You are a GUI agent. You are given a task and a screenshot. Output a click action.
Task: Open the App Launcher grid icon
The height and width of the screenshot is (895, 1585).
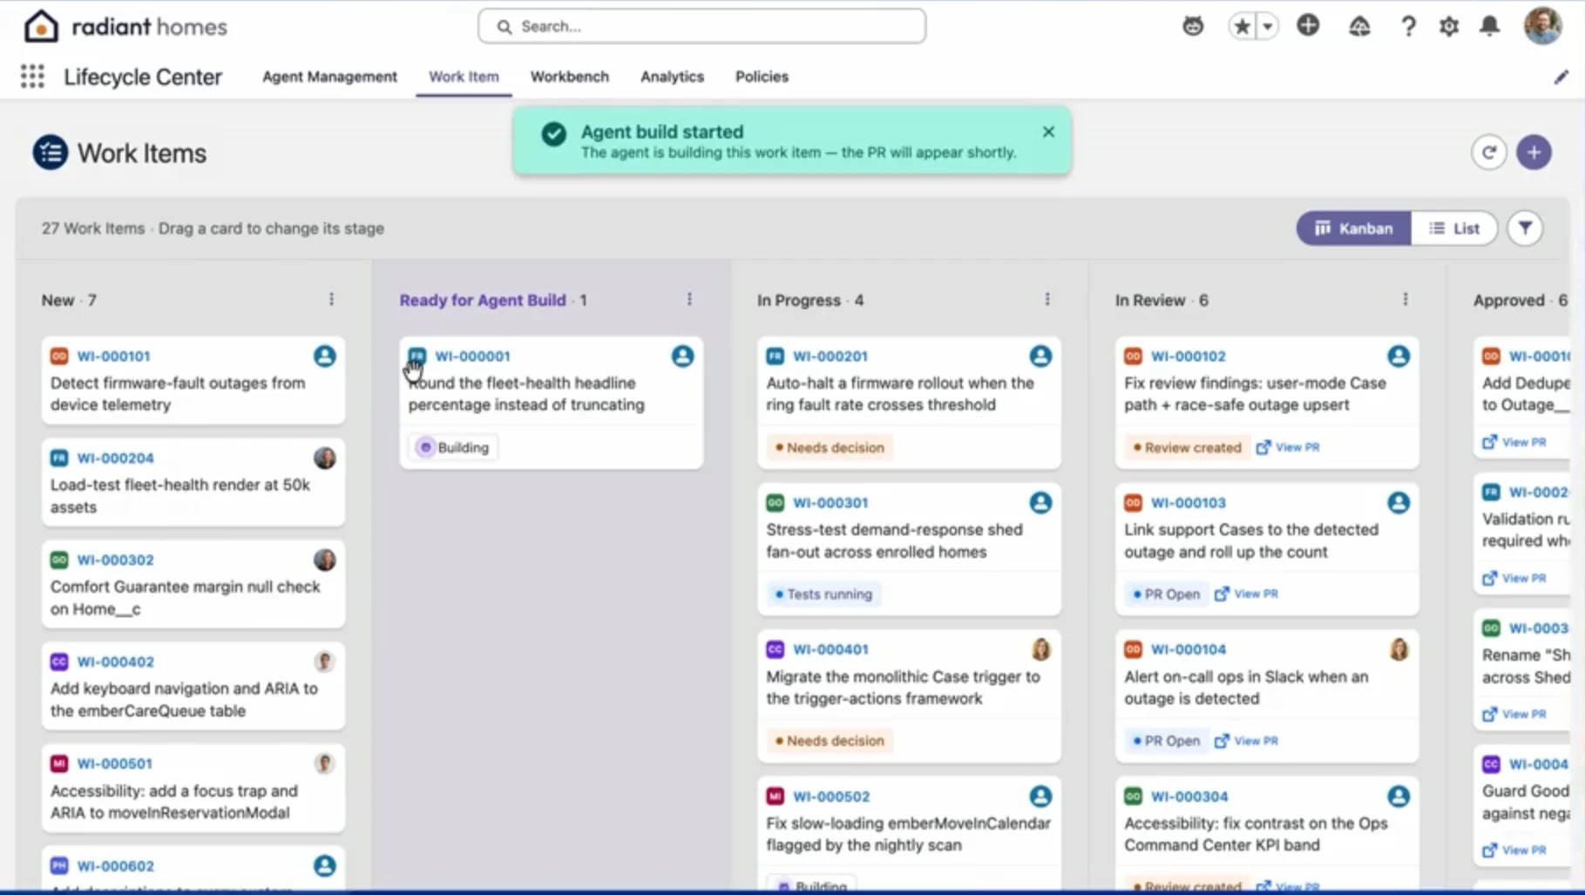point(32,77)
